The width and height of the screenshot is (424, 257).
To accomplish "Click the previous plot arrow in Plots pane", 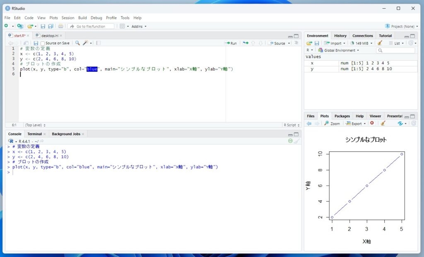I will coord(309,124).
